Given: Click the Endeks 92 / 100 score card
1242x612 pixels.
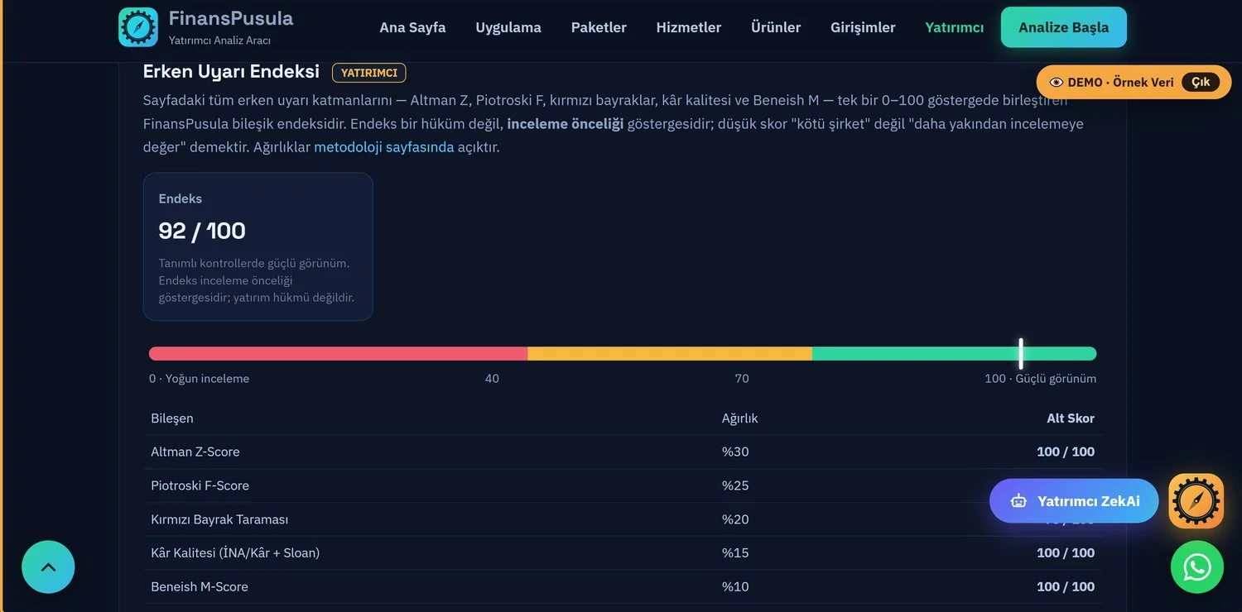Looking at the screenshot, I should point(258,246).
